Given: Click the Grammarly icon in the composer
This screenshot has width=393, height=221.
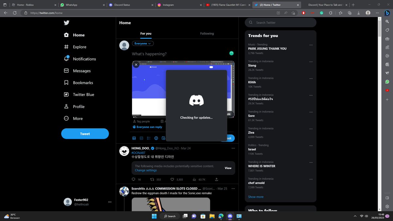Looking at the screenshot, I should [232, 53].
